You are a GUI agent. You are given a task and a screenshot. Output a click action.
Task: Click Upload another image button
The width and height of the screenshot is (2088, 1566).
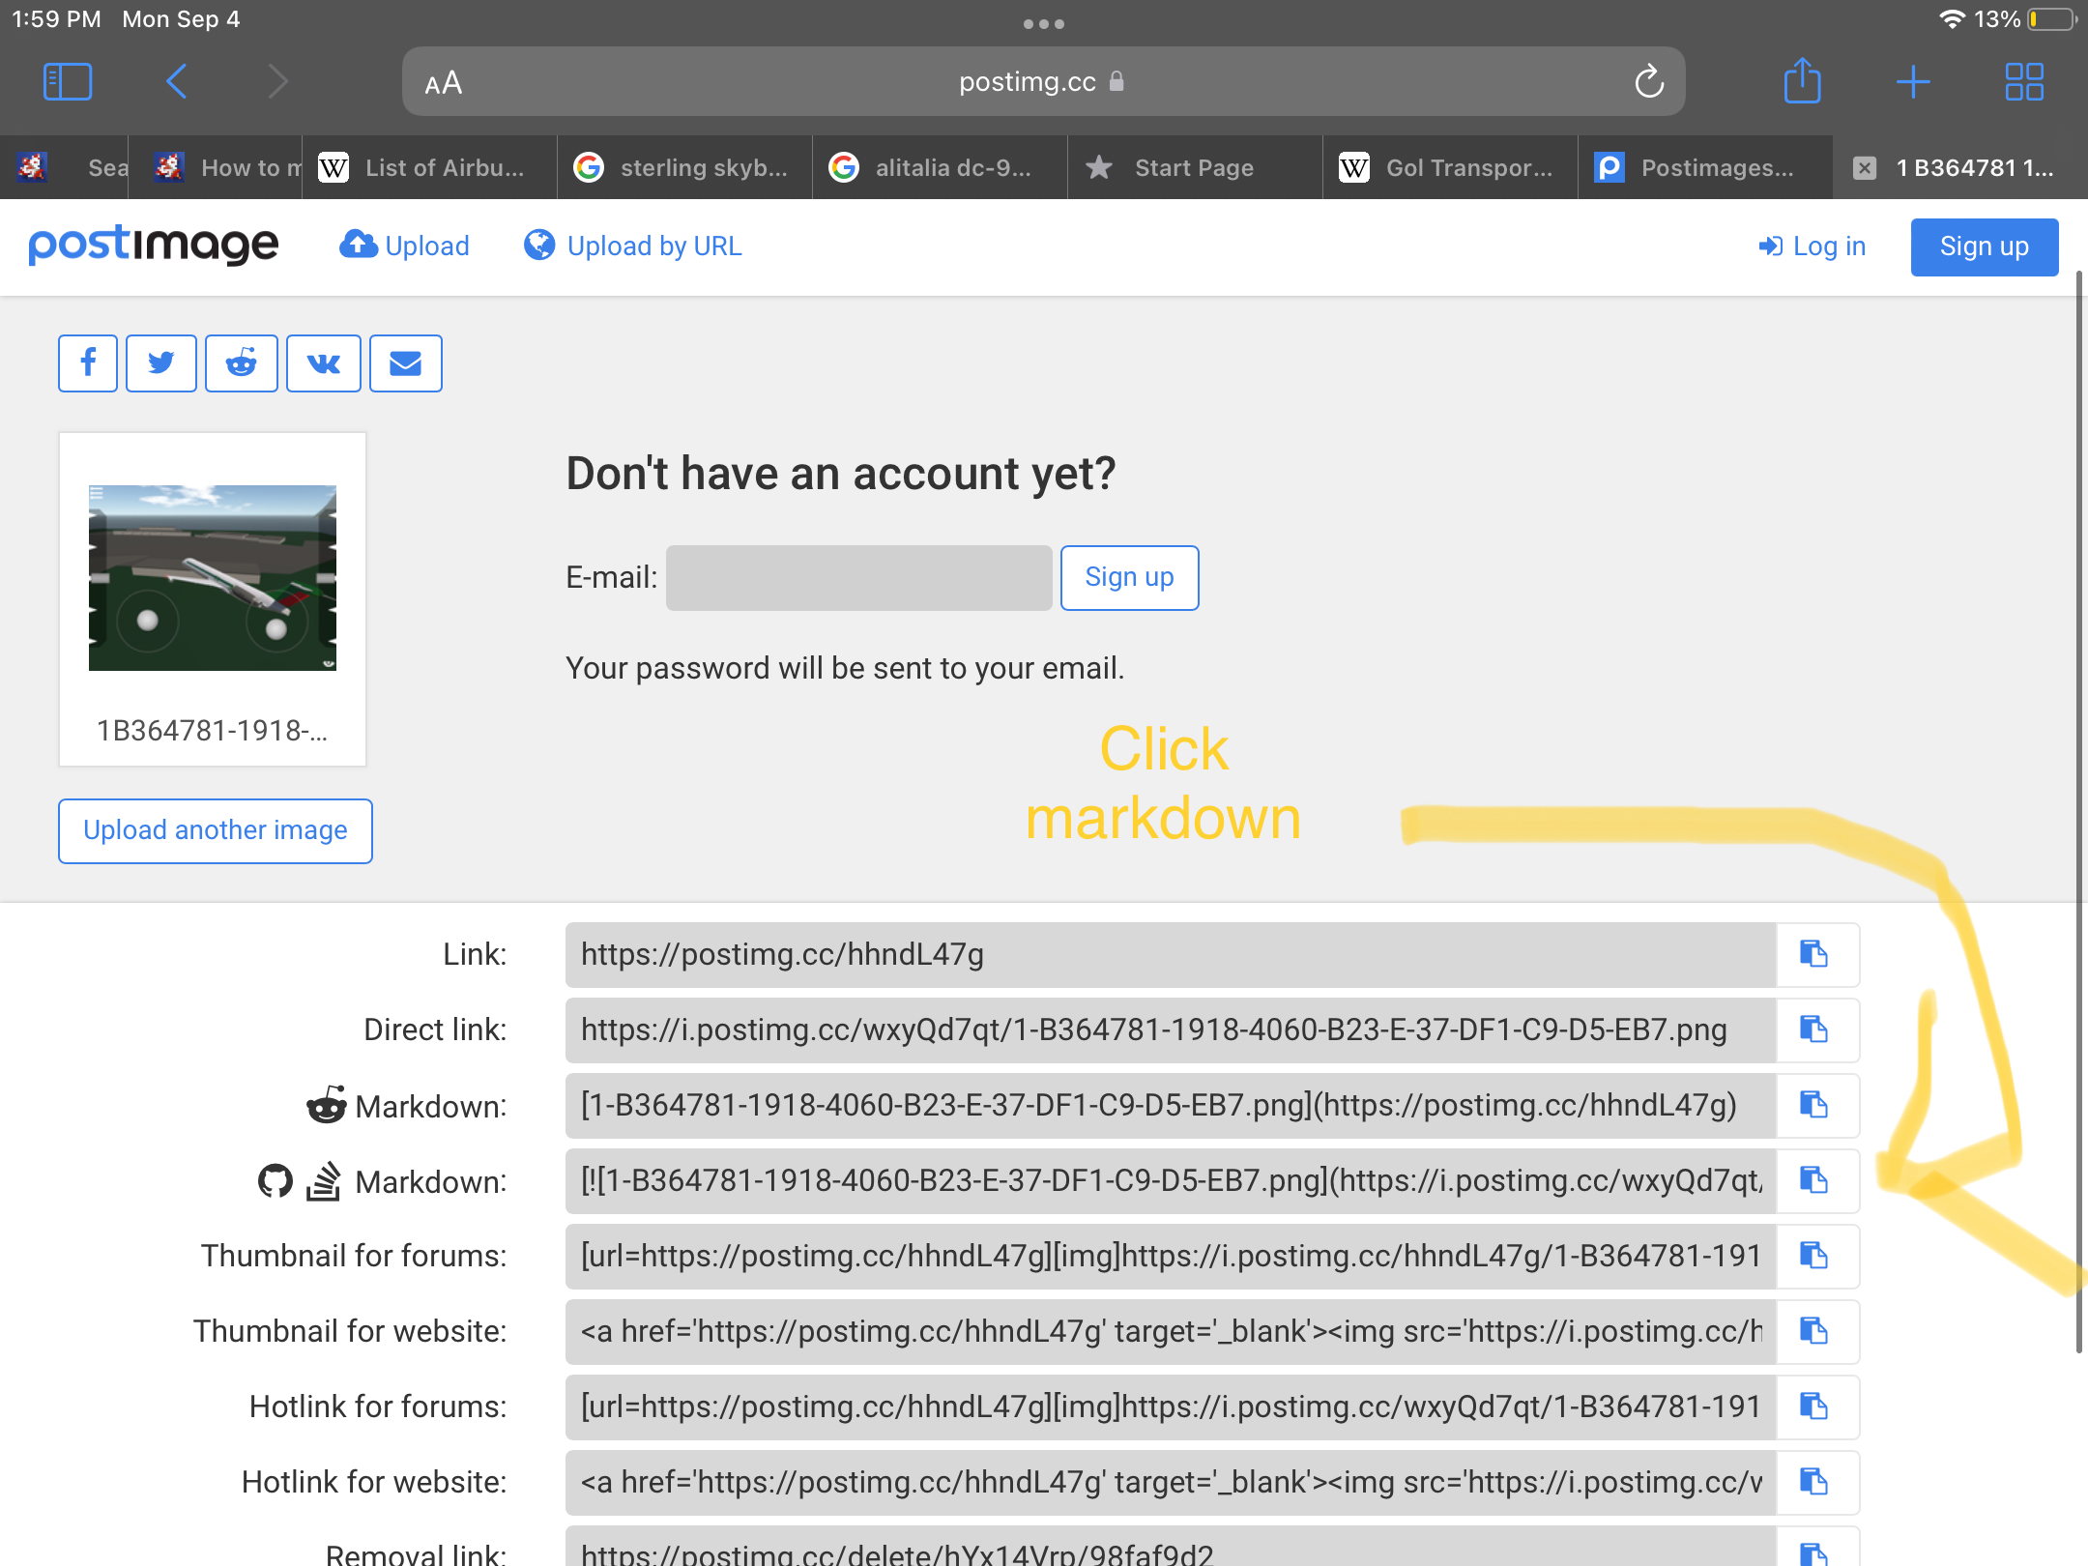(216, 830)
